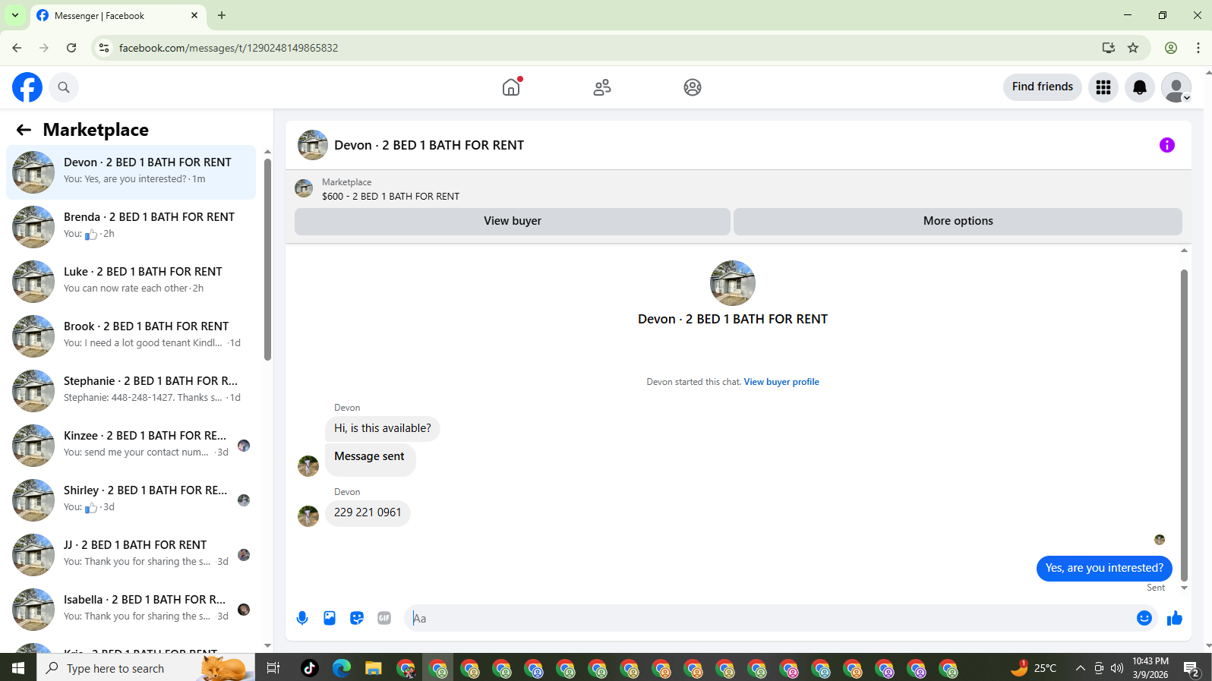The image size is (1212, 681).
Task: Click the More options button
Action: click(958, 221)
